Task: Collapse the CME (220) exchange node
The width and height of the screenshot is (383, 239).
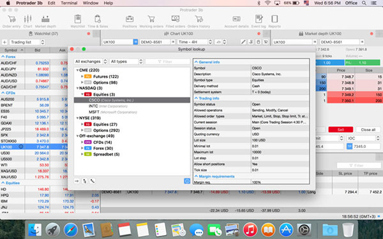Action: (77, 70)
